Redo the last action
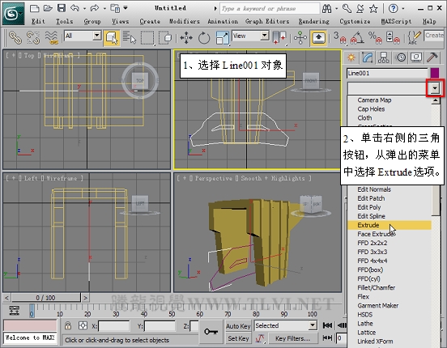447x348 pixels. 94,8
